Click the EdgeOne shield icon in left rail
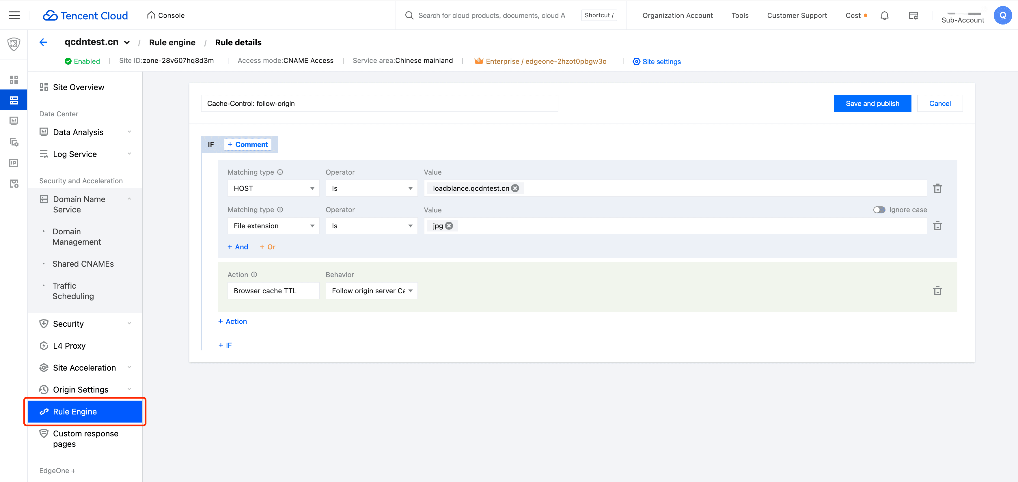The width and height of the screenshot is (1018, 482). [x=14, y=44]
